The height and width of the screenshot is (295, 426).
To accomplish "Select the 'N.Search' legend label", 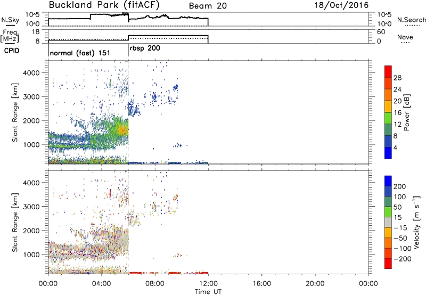I will tap(412, 20).
